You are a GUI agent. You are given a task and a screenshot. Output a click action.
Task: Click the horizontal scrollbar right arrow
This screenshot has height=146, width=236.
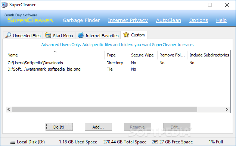[227, 110]
